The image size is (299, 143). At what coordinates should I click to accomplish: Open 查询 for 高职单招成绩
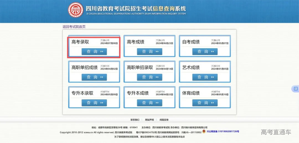94,77
